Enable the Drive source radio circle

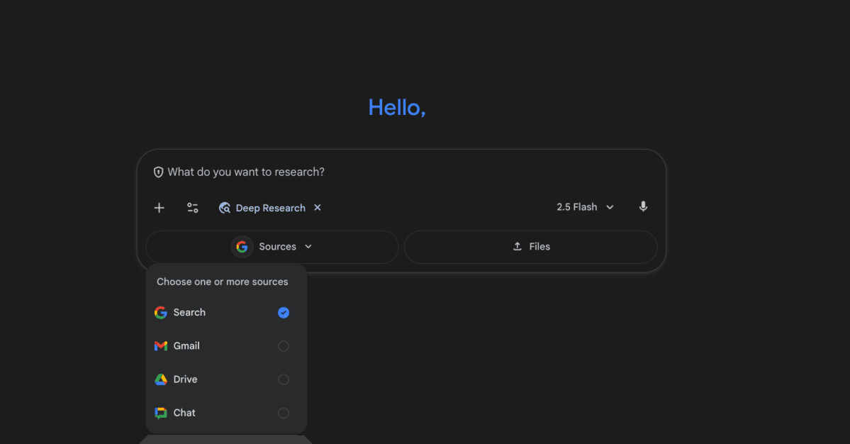(x=284, y=379)
